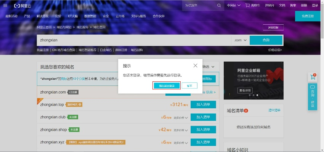Expand the 筛选 filter dropdown
The height and width of the screenshot is (152, 324).
tap(209, 67)
